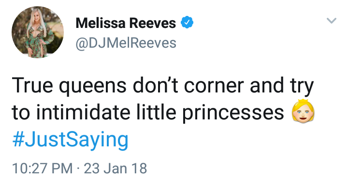This screenshot has height=182, width=348.
Task: Click the 23 Jan 18 date
Action: tap(116, 169)
